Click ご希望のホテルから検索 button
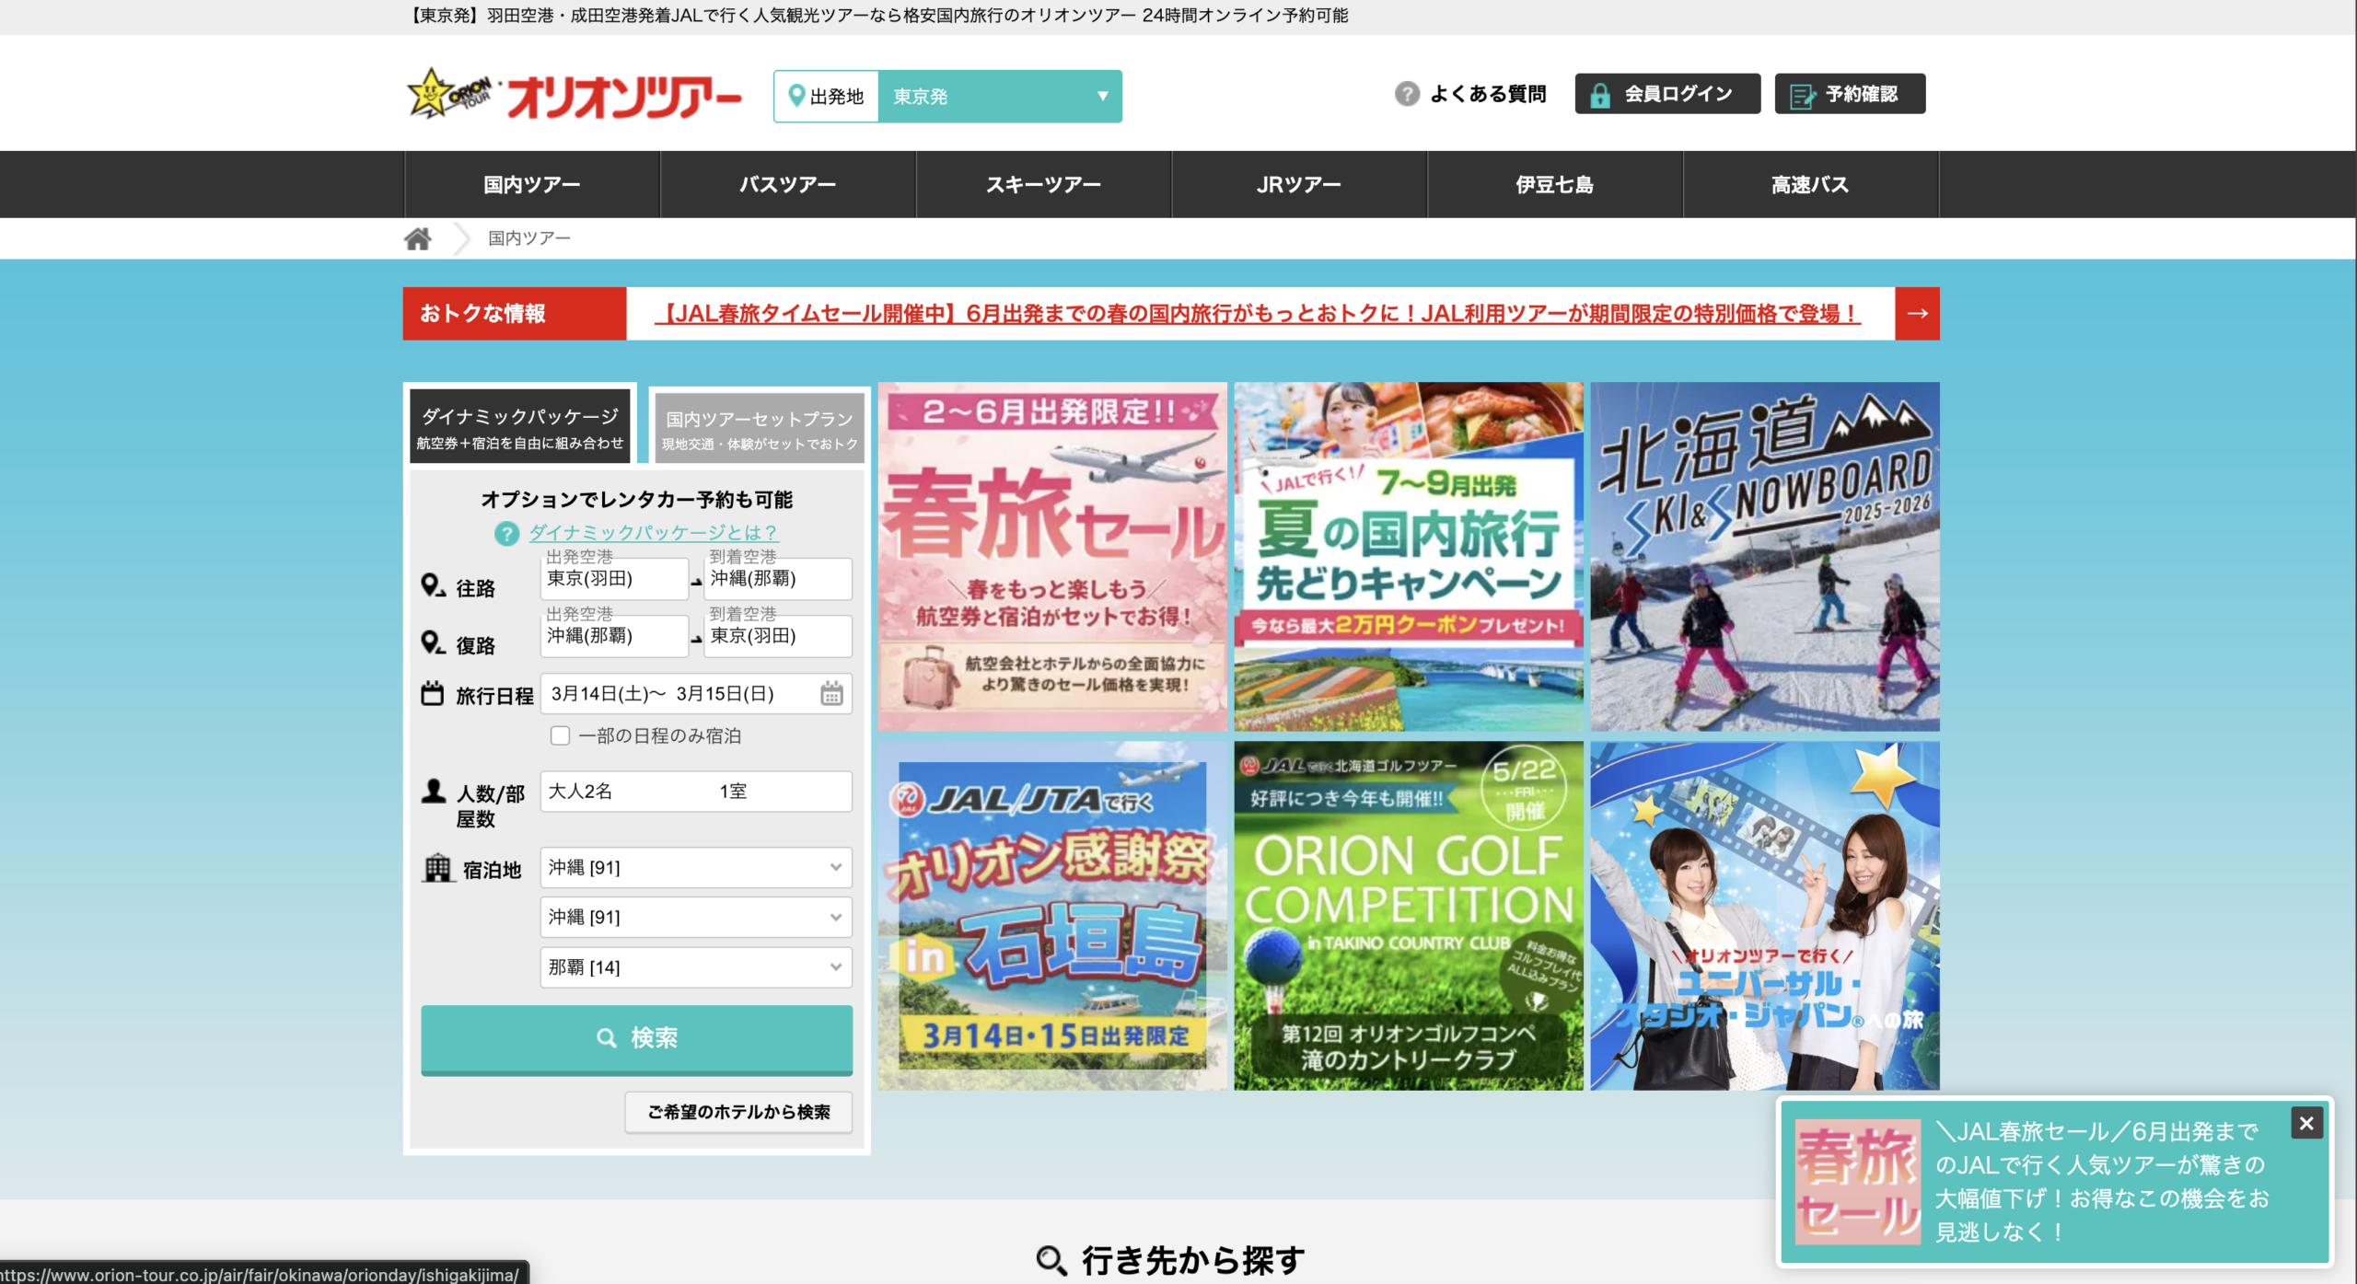Viewport: 2357px width, 1284px height. (737, 1112)
